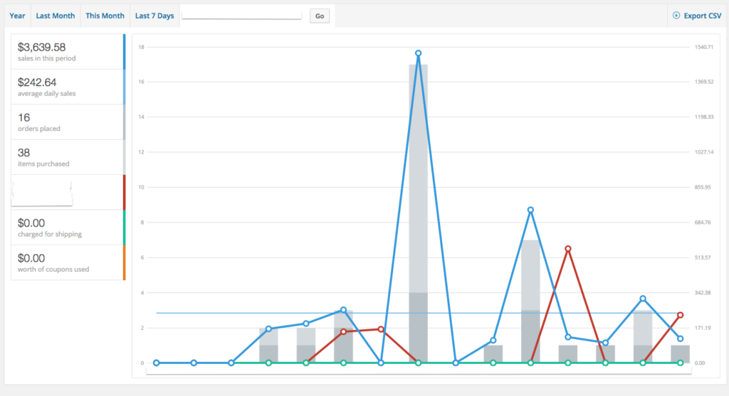Show the Last 7 Days report
The height and width of the screenshot is (396, 729).
[x=154, y=16]
